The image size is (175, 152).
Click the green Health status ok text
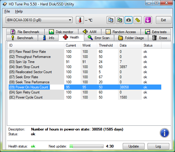click(x=33, y=146)
